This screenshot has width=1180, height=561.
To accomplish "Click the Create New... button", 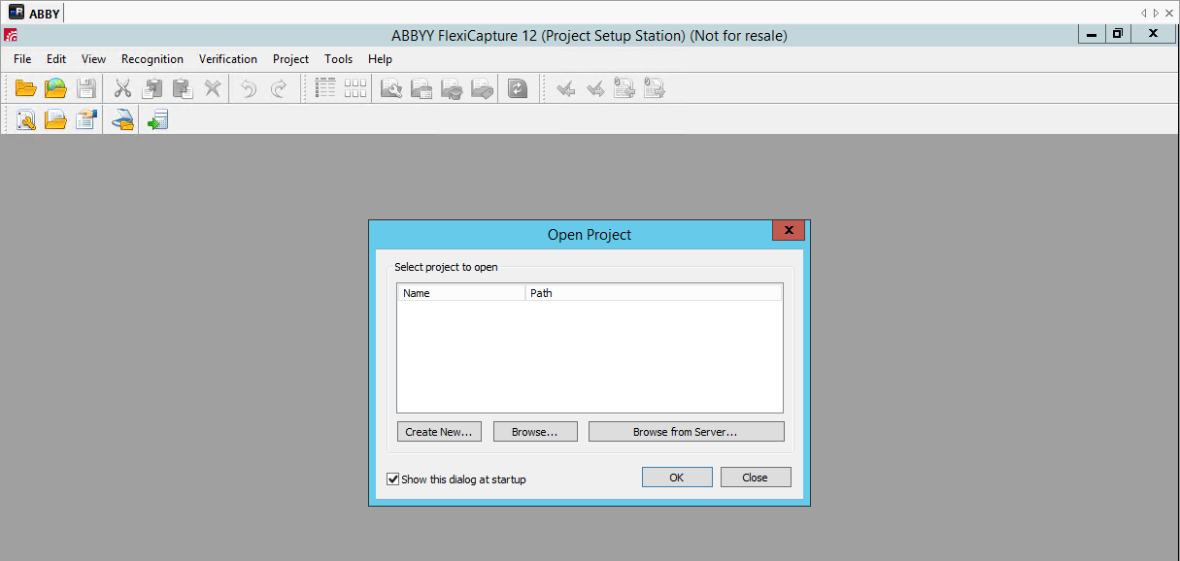I will (x=438, y=432).
